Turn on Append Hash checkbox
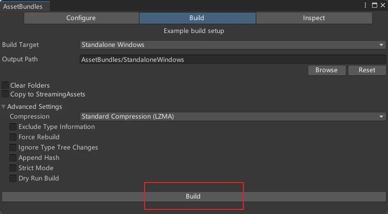The image size is (388, 214). (x=13, y=158)
